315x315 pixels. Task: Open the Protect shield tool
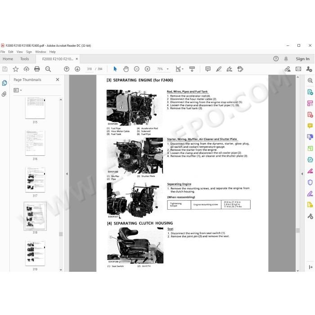(x=310, y=182)
